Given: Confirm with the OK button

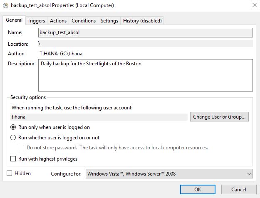Looking at the screenshot, I should click(x=198, y=189).
